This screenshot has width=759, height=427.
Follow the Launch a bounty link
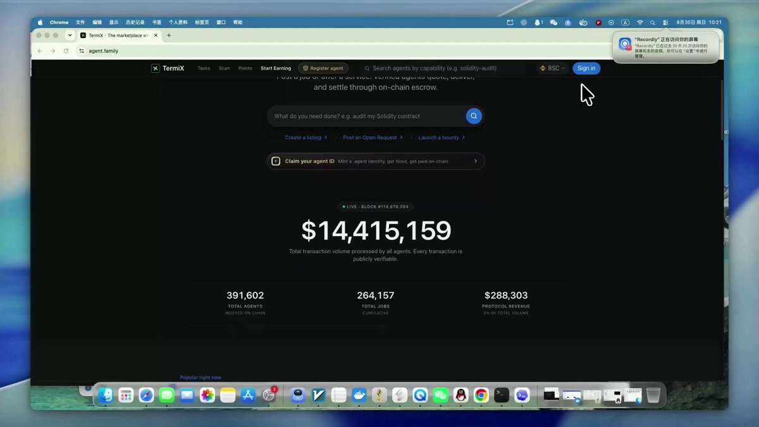click(x=441, y=137)
